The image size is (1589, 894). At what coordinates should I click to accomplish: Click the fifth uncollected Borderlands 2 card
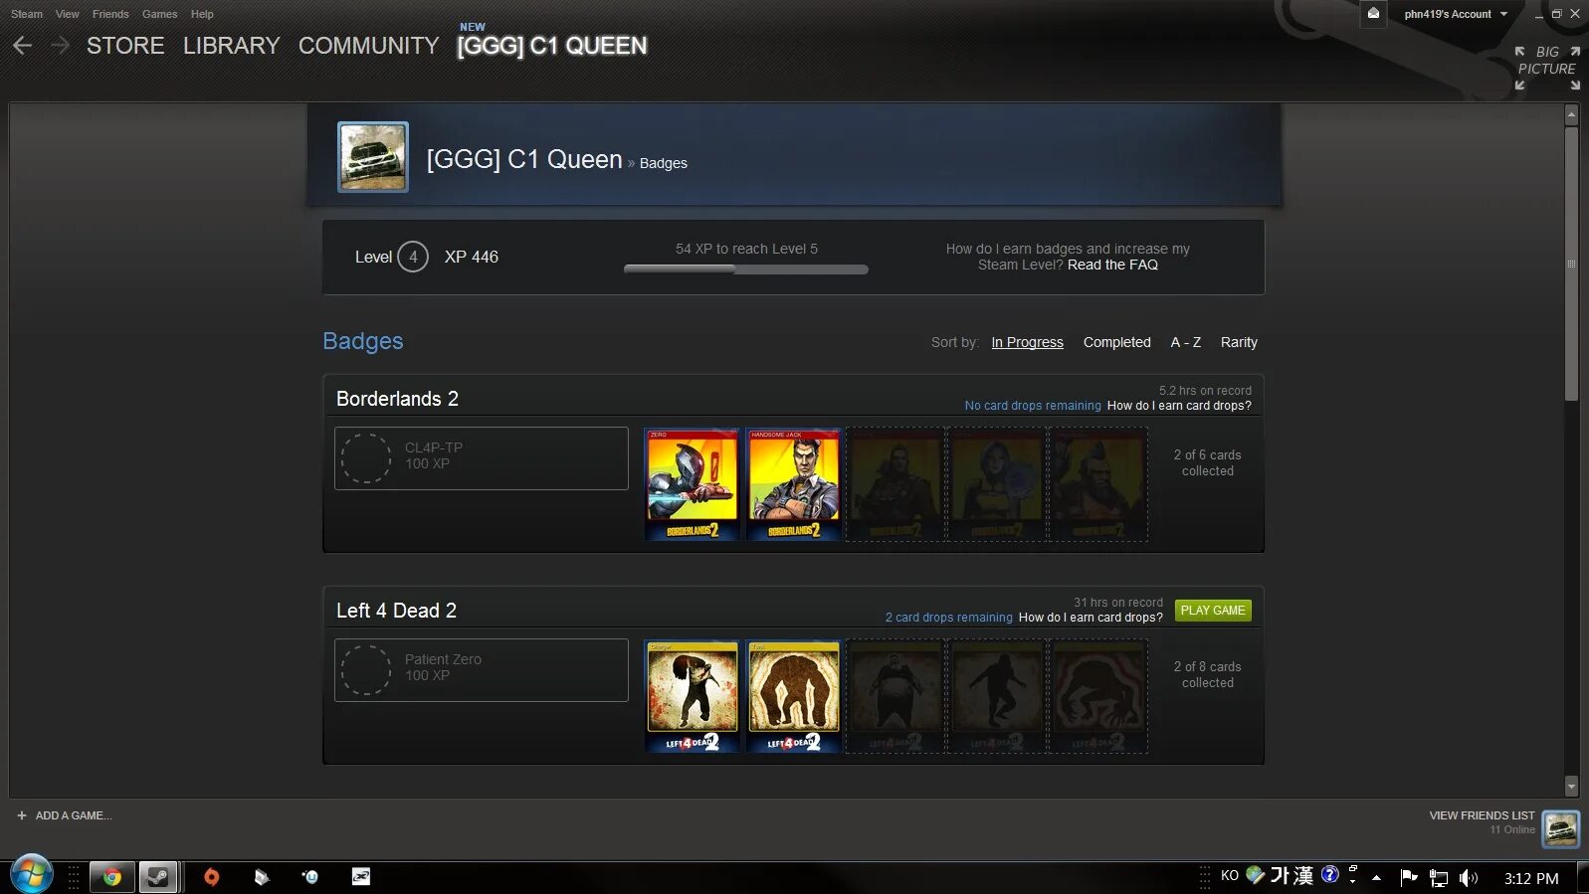[1098, 484]
